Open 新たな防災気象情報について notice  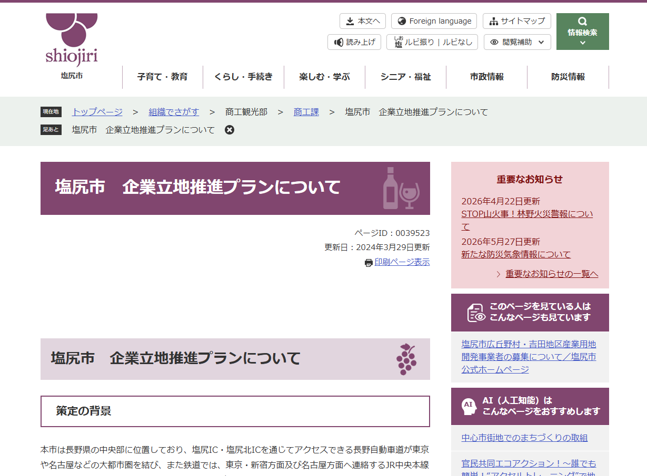tap(516, 254)
